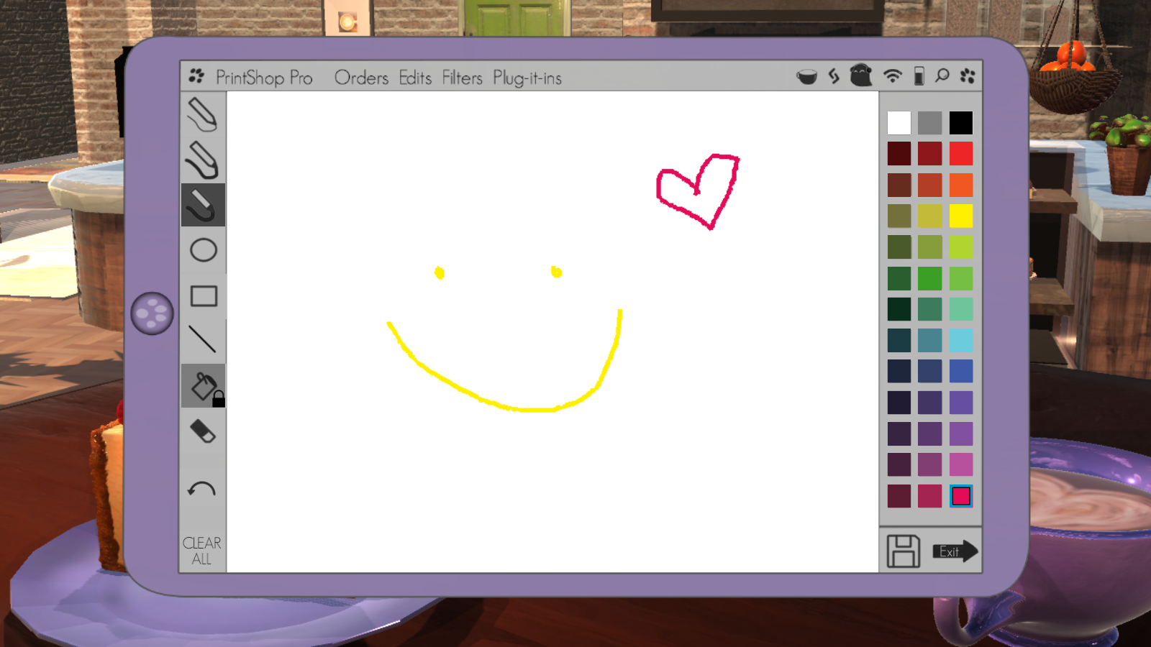Select the thin pen tool
The height and width of the screenshot is (647, 1151).
click(x=202, y=115)
